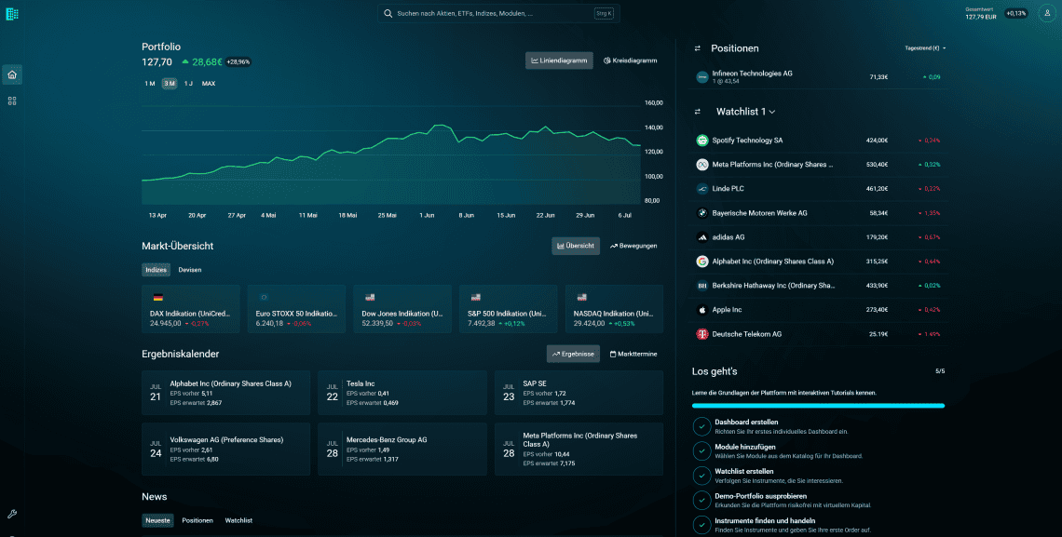Open the DAX Indikation card

(x=191, y=309)
